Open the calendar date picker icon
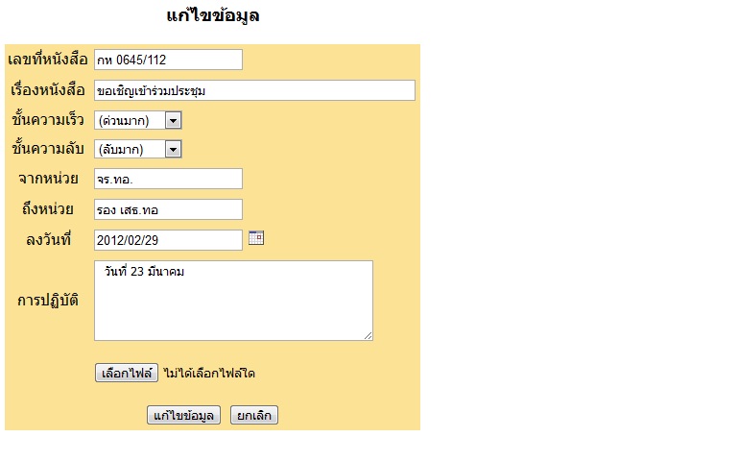 tap(256, 238)
